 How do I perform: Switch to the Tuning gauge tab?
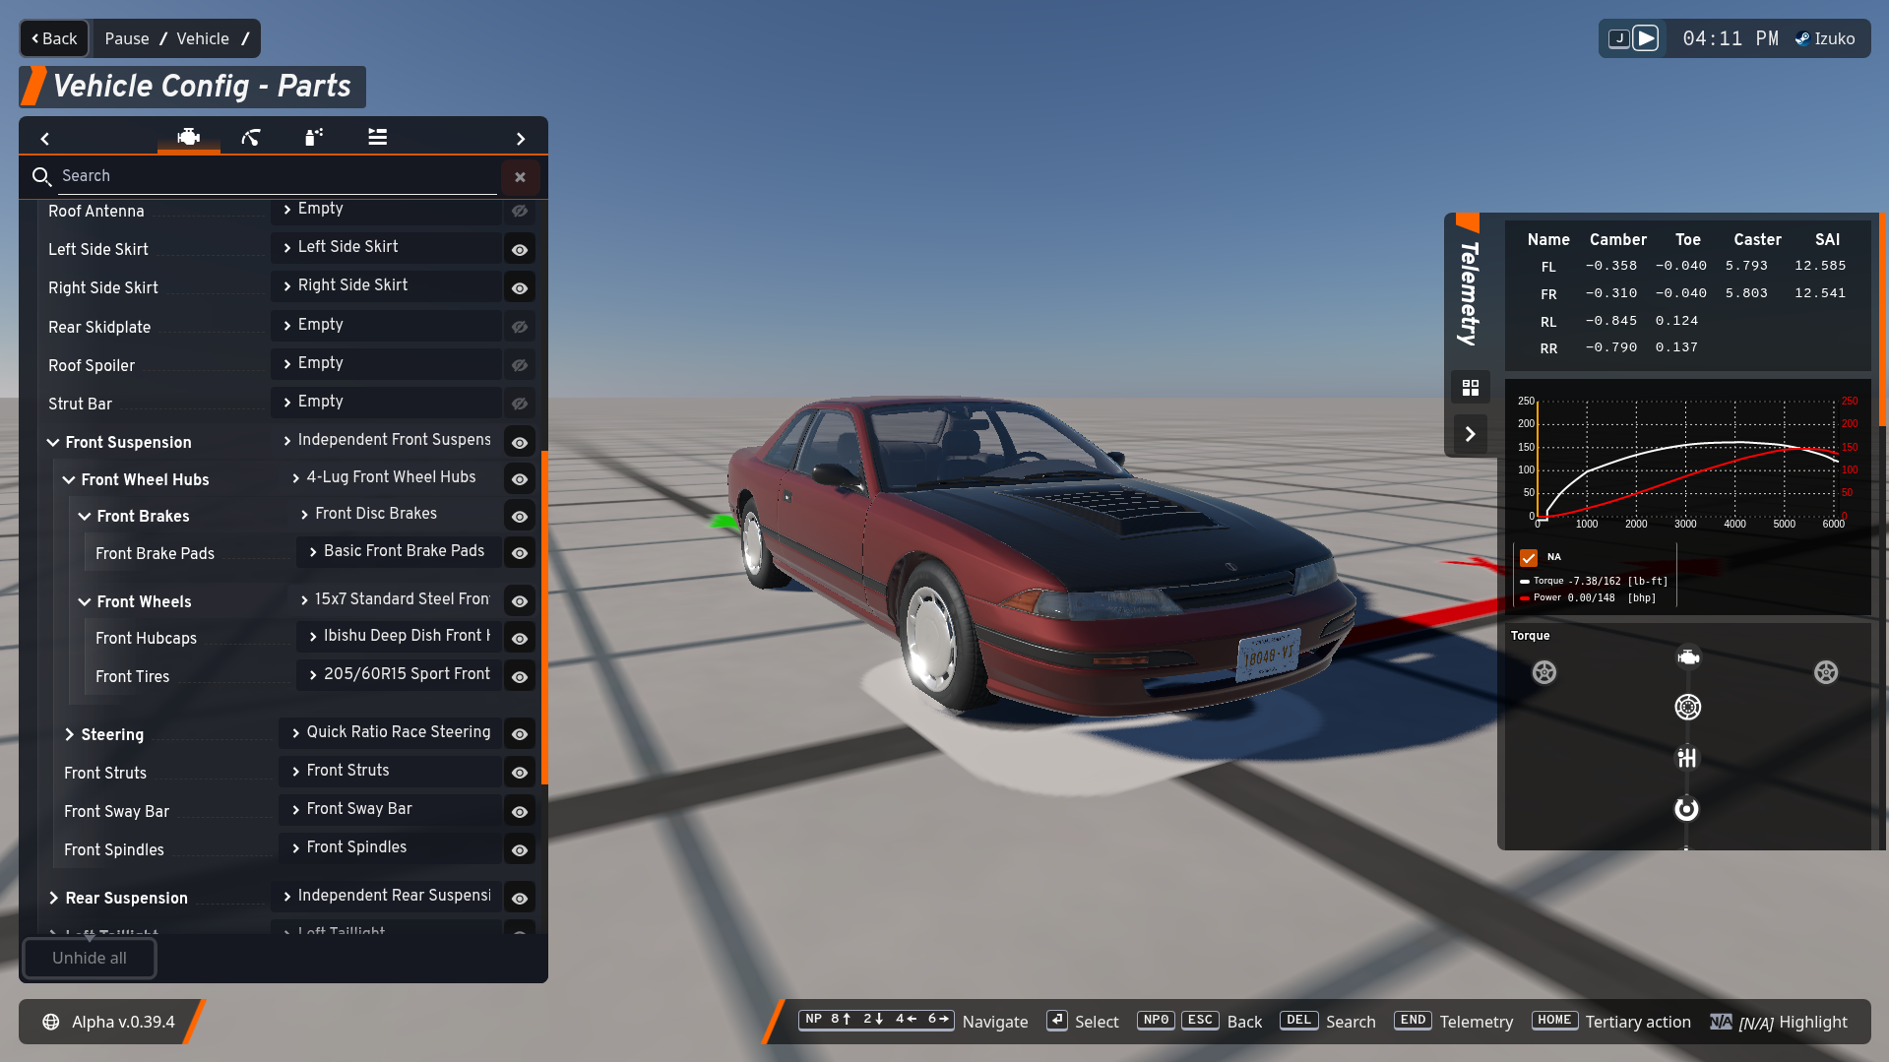click(251, 137)
